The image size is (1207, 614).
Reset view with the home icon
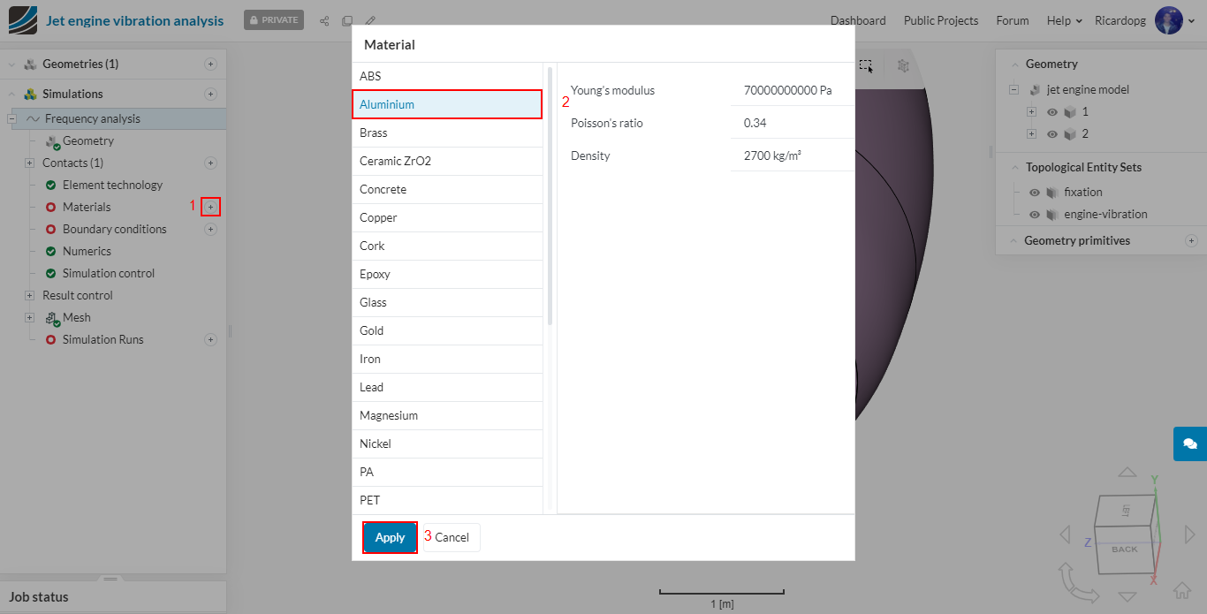pyautogui.click(x=1182, y=589)
